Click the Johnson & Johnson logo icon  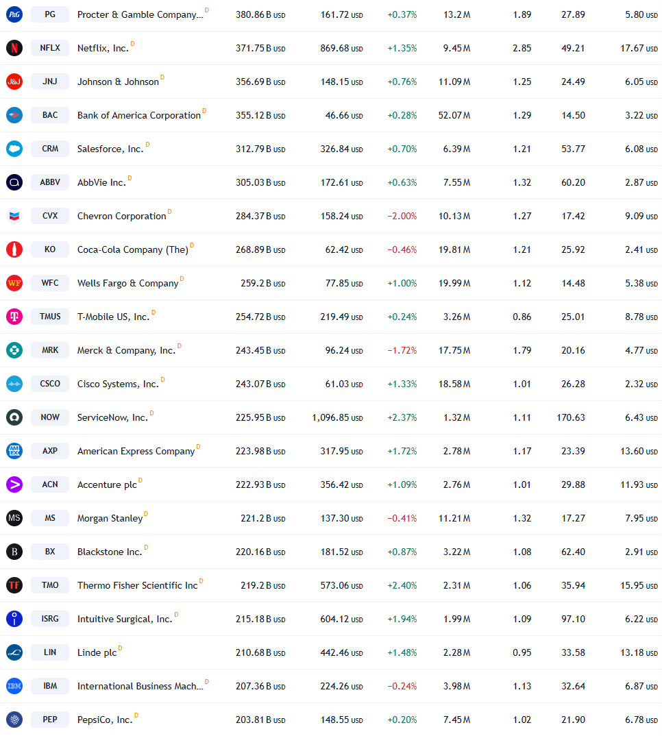[x=14, y=82]
